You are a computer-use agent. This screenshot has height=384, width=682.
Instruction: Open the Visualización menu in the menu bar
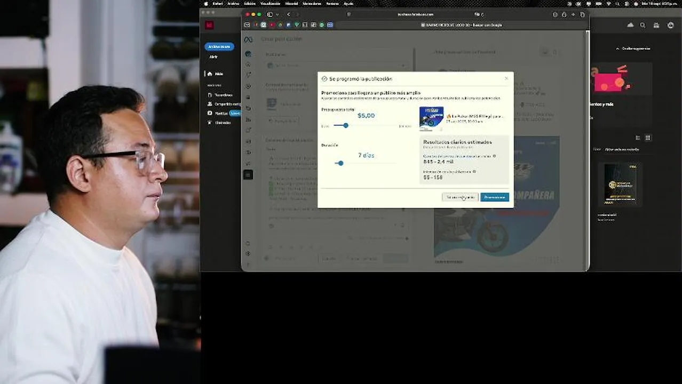click(270, 3)
